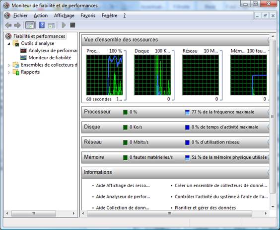The height and width of the screenshot is (230, 280).
Task: Select Analyseur de performances in tree
Action: [x=53, y=50]
